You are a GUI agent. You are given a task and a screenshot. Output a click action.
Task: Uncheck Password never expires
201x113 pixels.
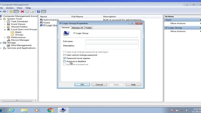[64, 58]
